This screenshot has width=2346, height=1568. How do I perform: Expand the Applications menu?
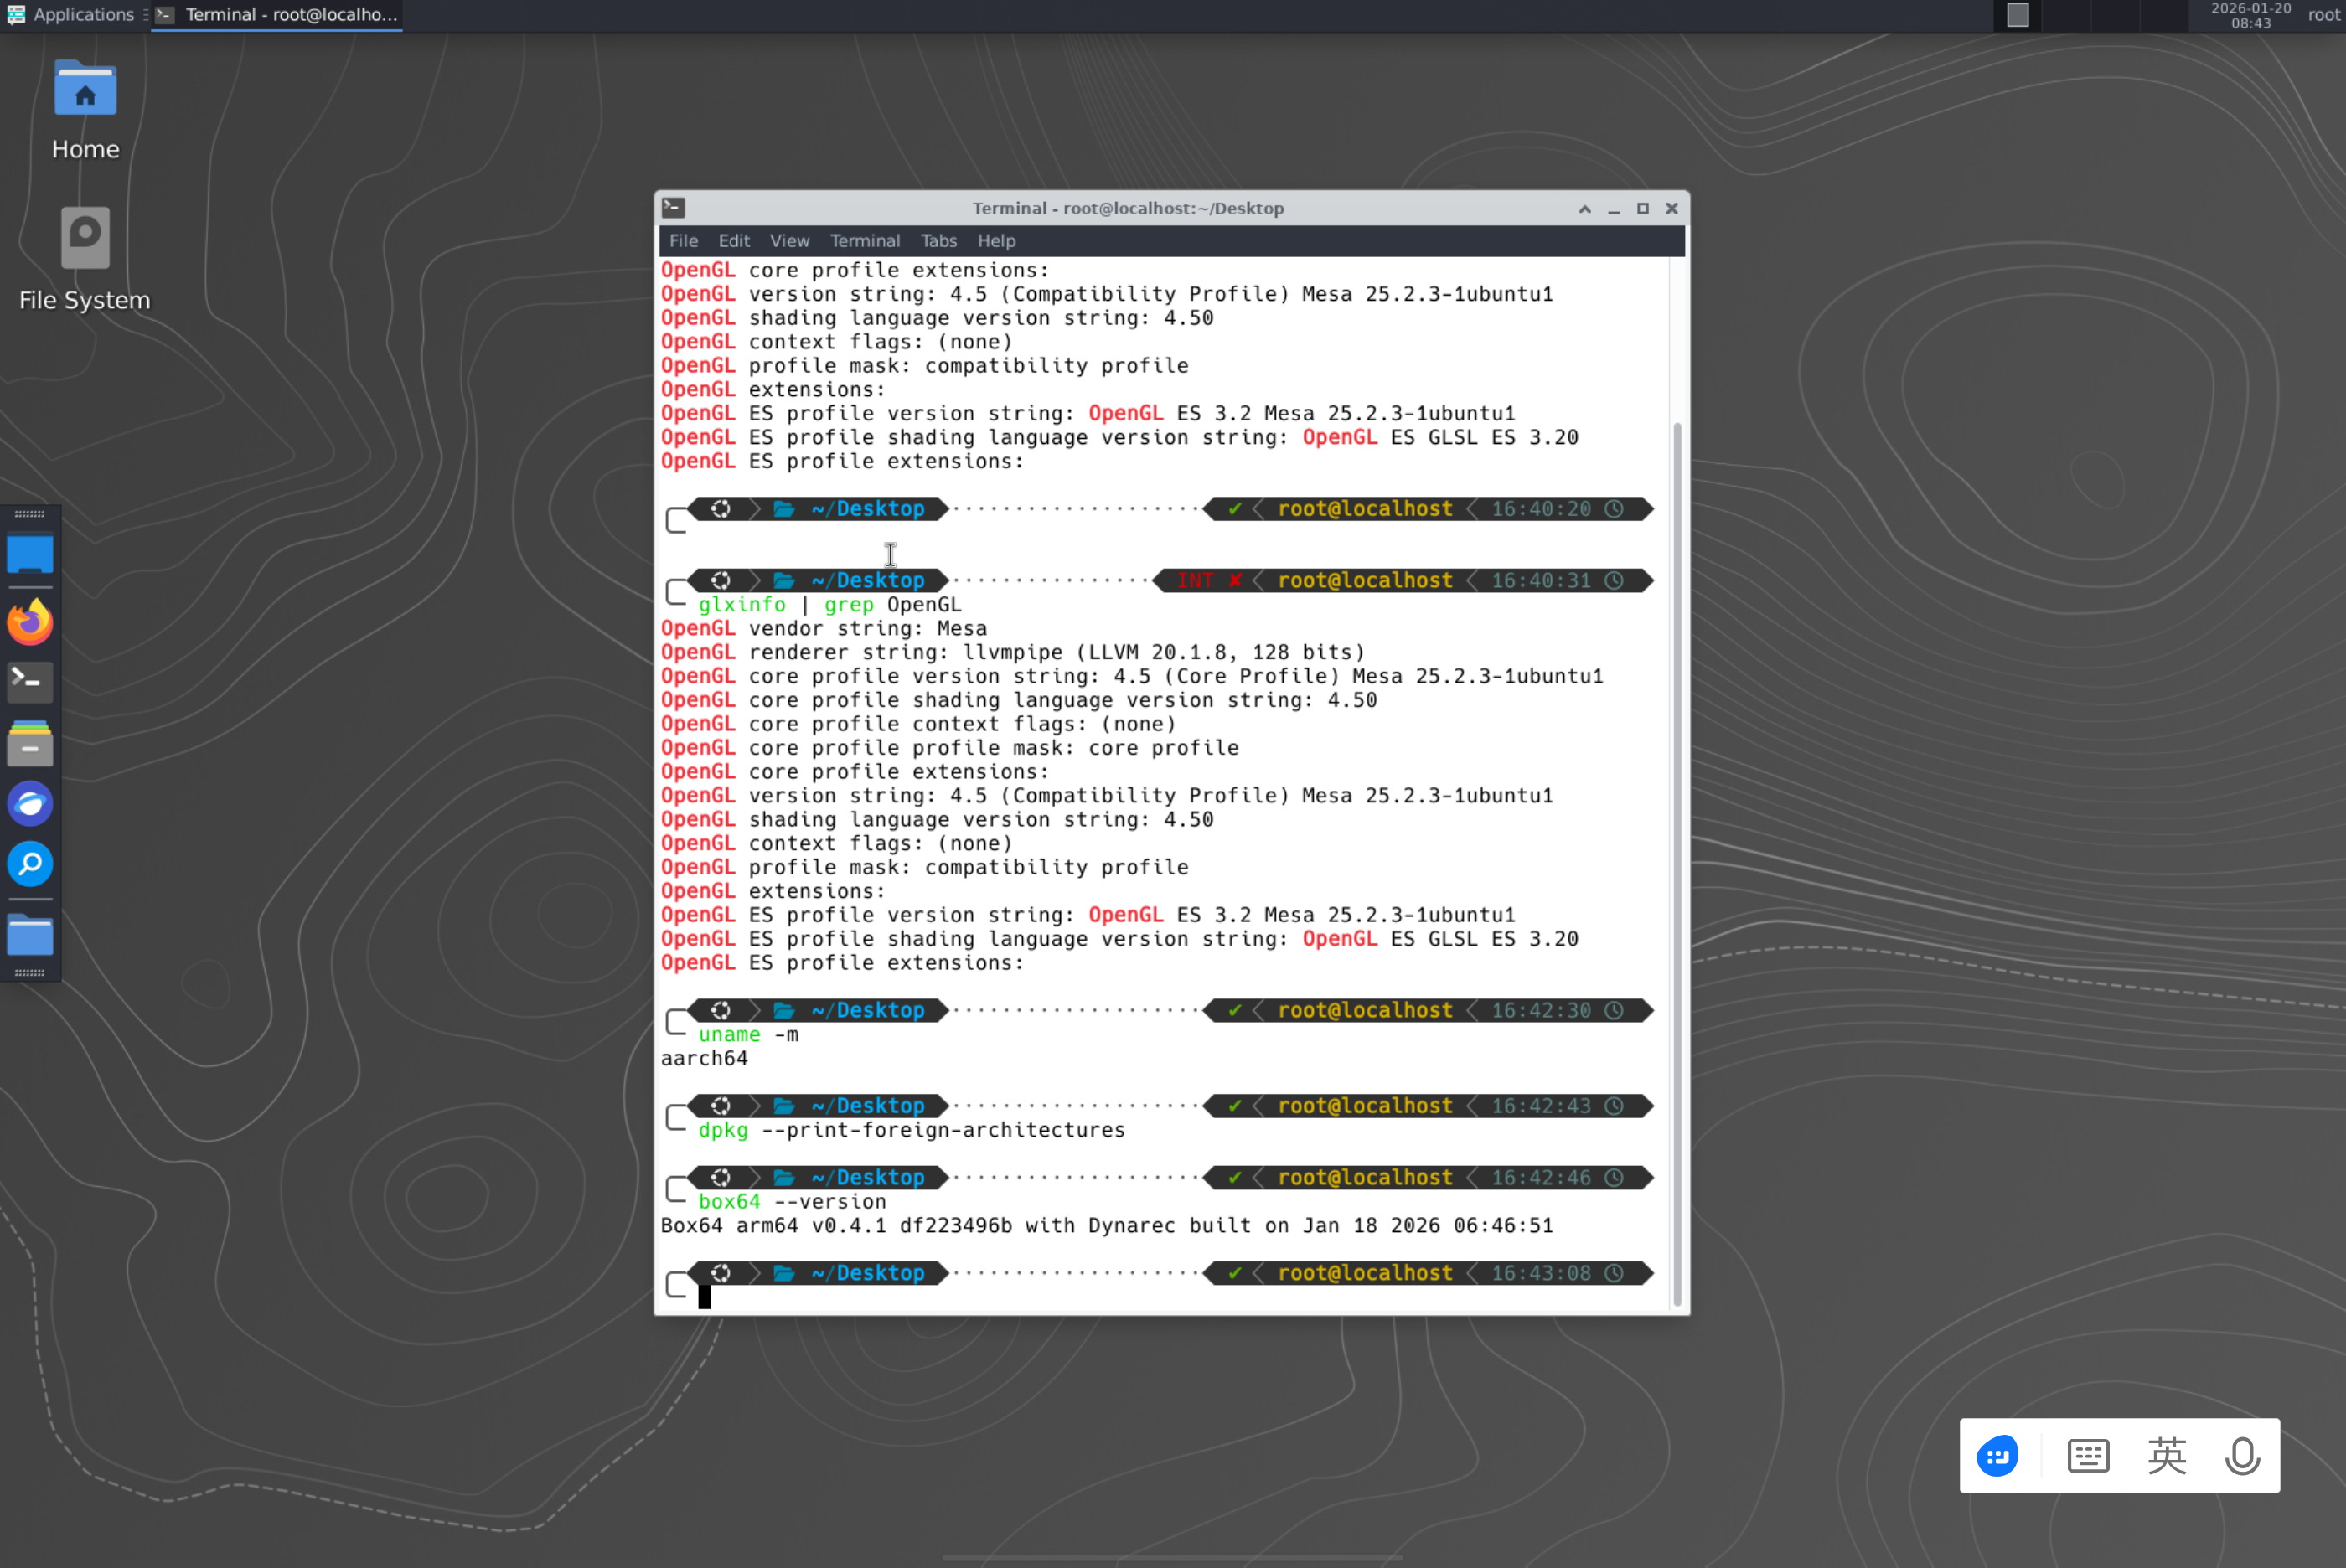(x=70, y=14)
